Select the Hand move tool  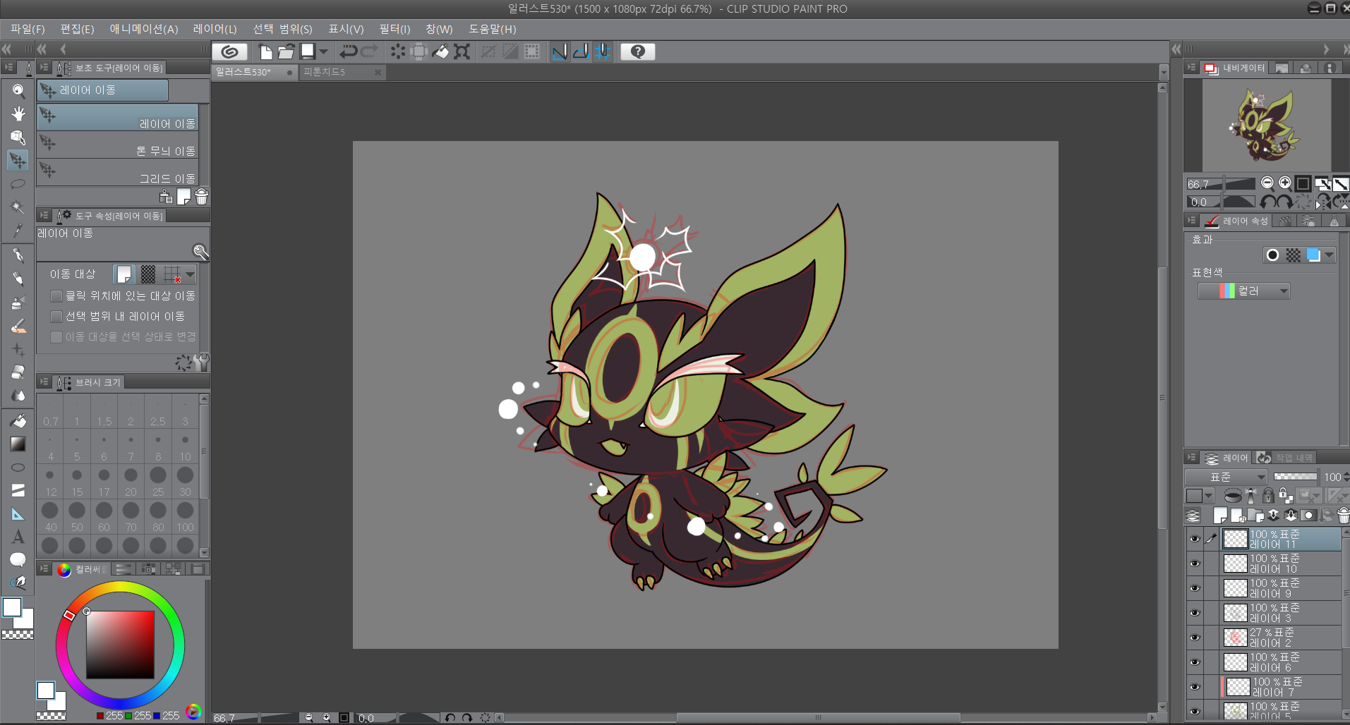[18, 114]
